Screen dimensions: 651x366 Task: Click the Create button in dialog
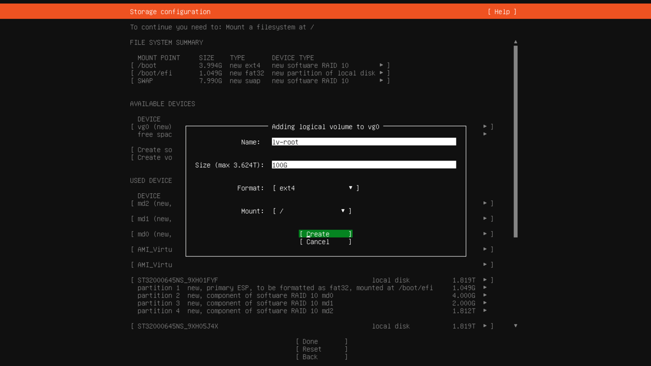(x=325, y=234)
